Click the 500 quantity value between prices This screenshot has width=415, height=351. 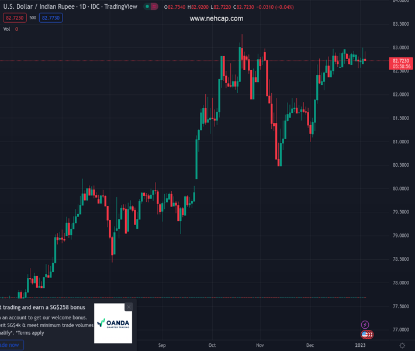(x=33, y=18)
